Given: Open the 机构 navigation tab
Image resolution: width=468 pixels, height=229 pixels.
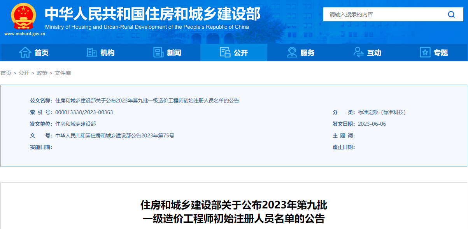Looking at the screenshot, I should pos(100,52).
